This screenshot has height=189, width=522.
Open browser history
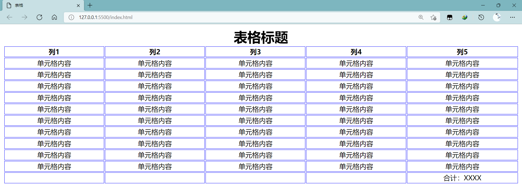481,17
